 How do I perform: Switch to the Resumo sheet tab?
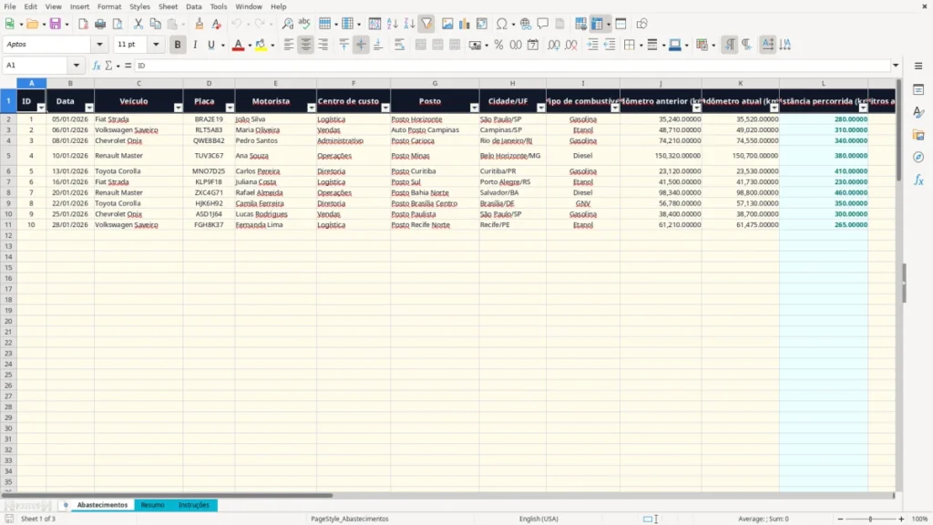pos(152,505)
